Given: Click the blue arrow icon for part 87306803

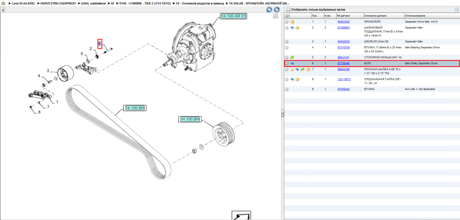Looking at the screenshot, I should [292, 28].
